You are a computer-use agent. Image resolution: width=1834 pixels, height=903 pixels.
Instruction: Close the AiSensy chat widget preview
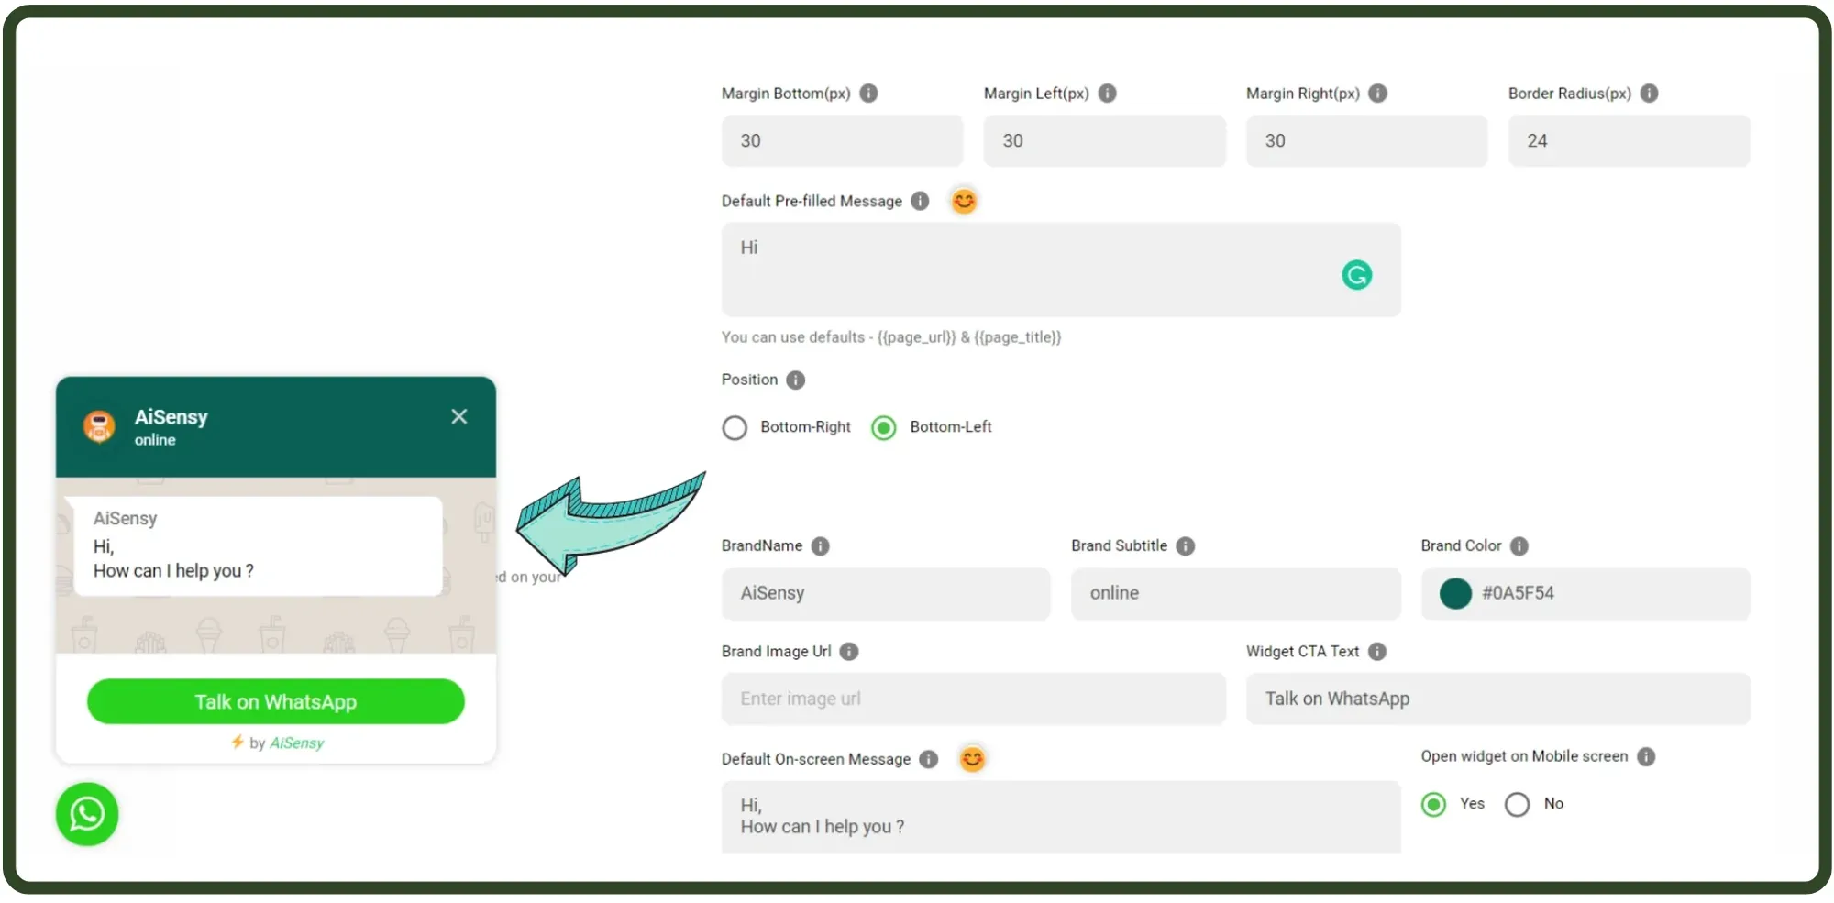459,417
